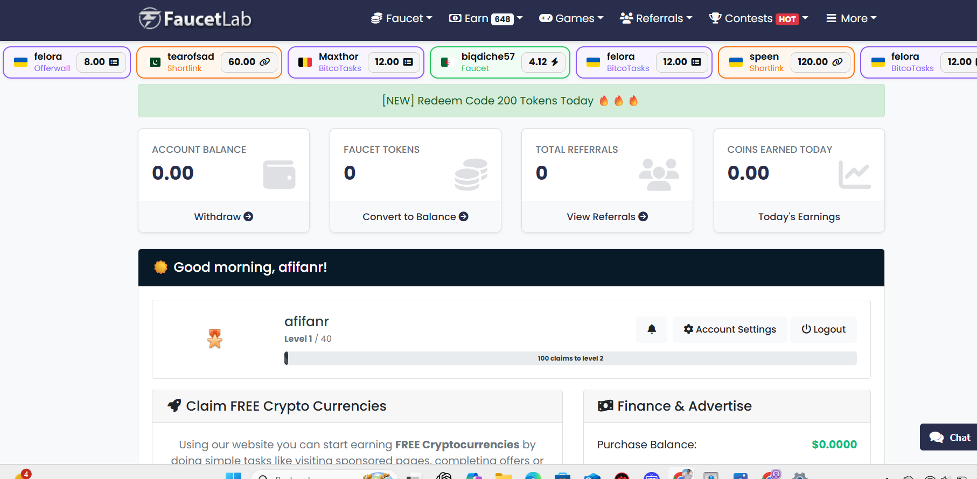Click the people icon beside Referrals menu
Viewport: 977px width, 479px height.
(x=626, y=18)
